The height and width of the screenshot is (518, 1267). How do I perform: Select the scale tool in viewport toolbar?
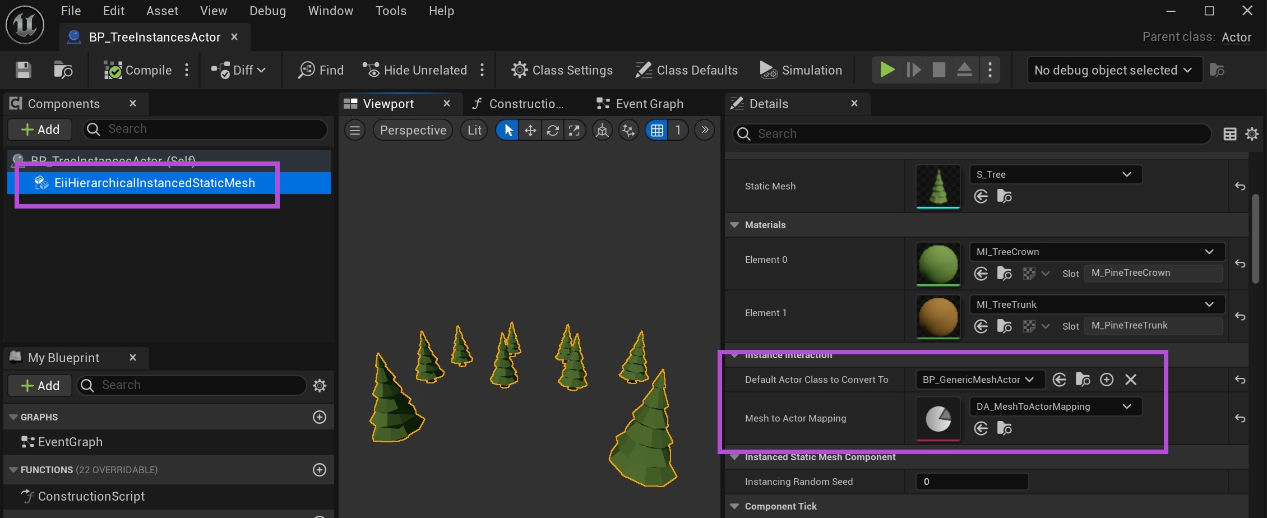pos(574,131)
